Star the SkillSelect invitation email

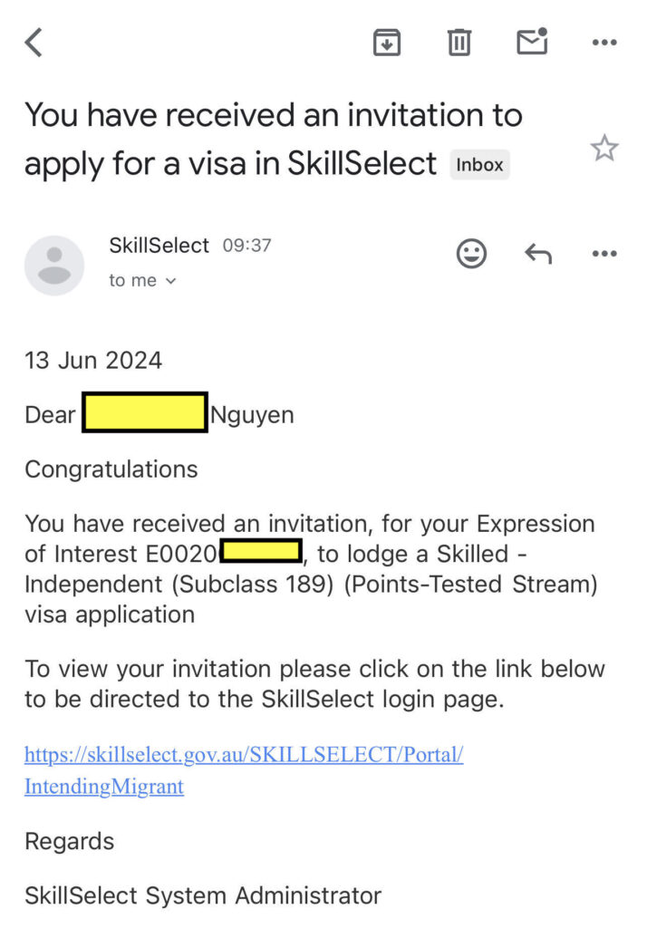(x=604, y=149)
